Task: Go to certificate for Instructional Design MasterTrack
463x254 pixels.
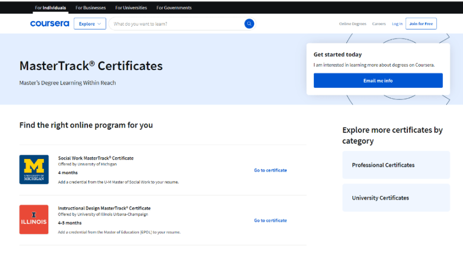Action: point(271,220)
